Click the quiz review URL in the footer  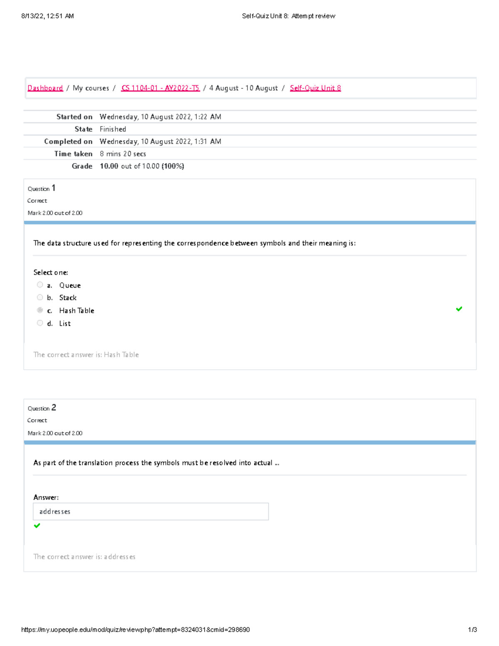pos(135,630)
